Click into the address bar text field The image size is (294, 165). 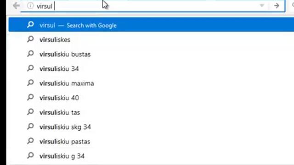pyautogui.click(x=146, y=6)
